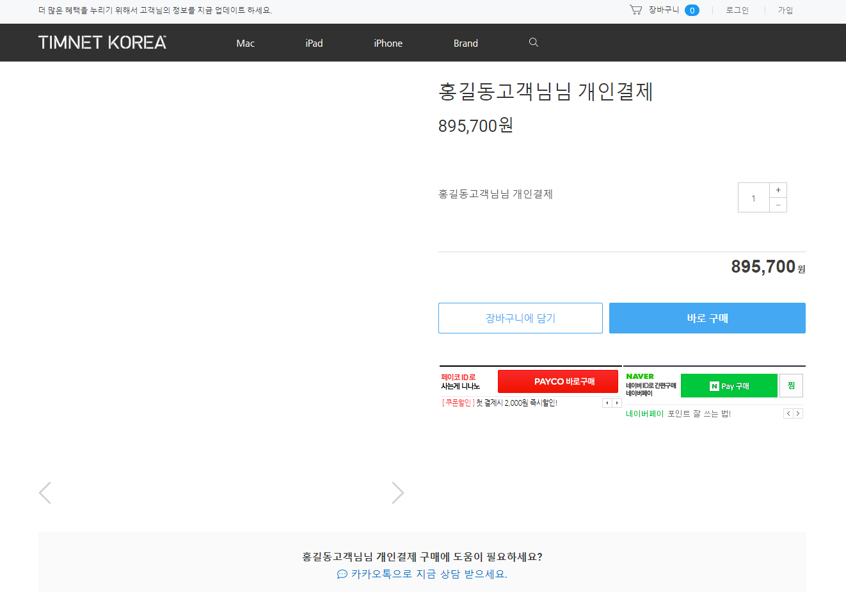Click the PAYCO 바로구매 button

click(x=558, y=381)
